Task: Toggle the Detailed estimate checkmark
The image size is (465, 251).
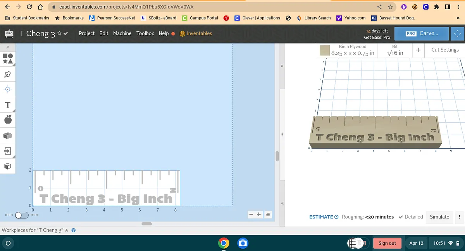Action: pyautogui.click(x=410, y=217)
